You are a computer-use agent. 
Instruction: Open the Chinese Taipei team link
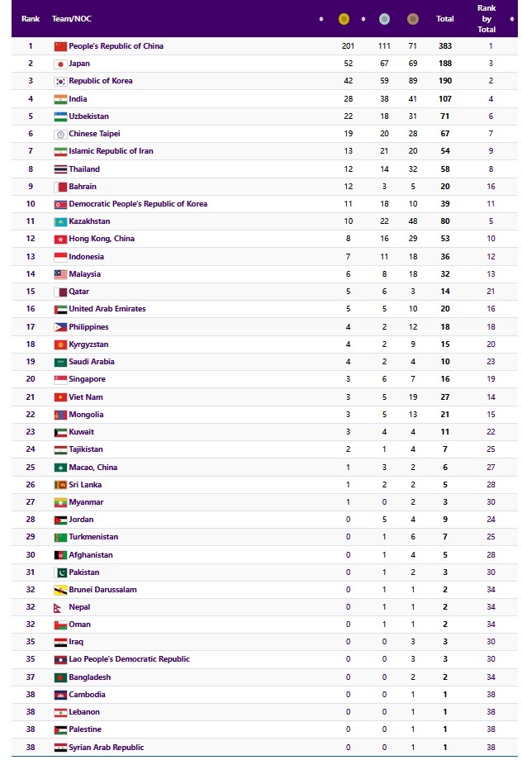94,134
